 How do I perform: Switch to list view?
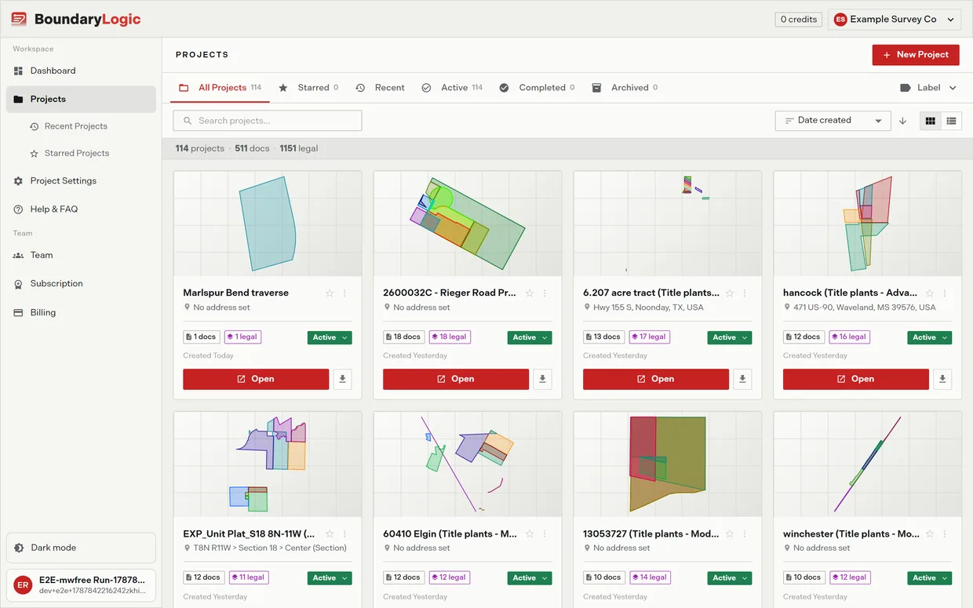pyautogui.click(x=952, y=121)
